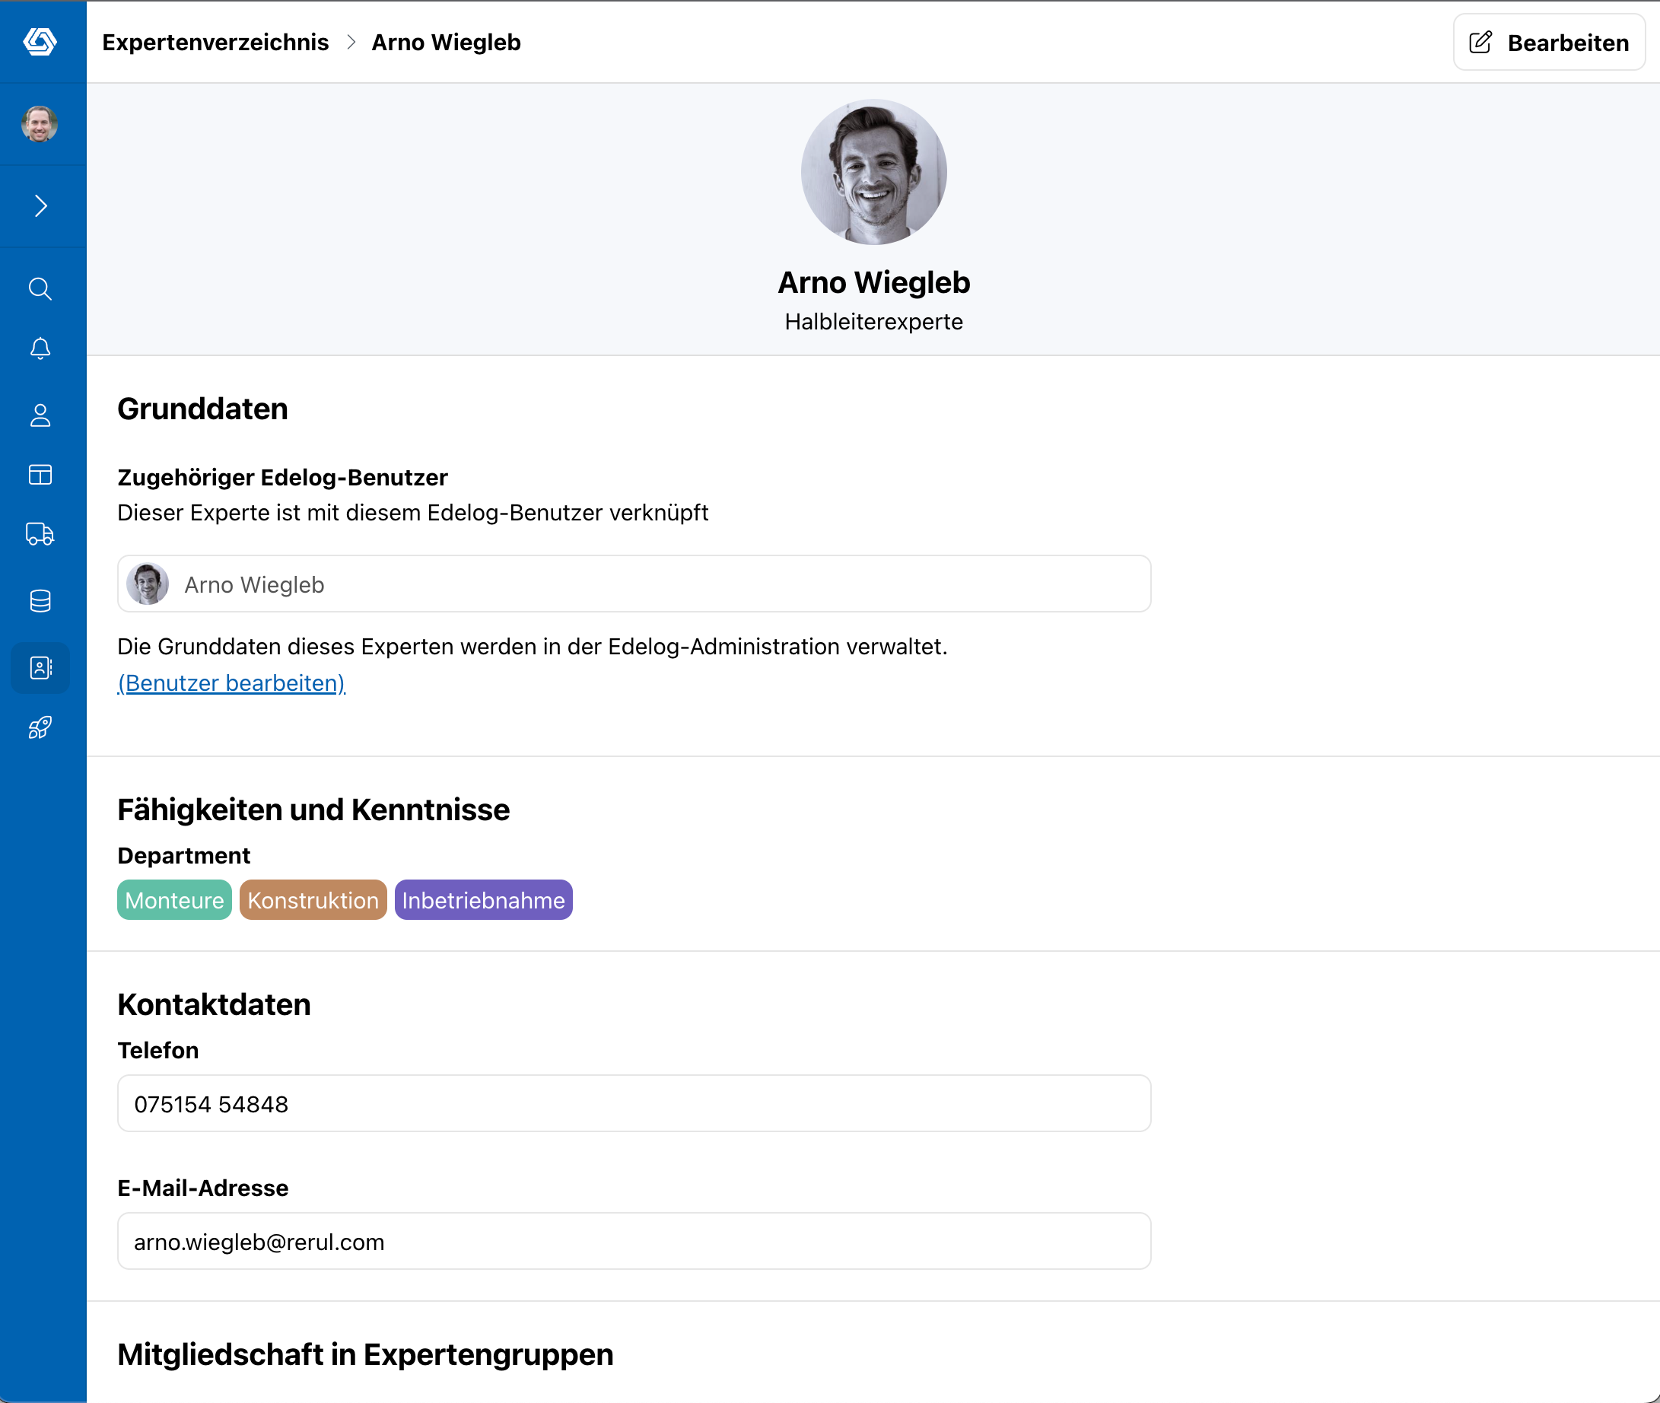This screenshot has height=1403, width=1660.
Task: Click the Kontaktdaten section heading
Action: click(214, 1004)
